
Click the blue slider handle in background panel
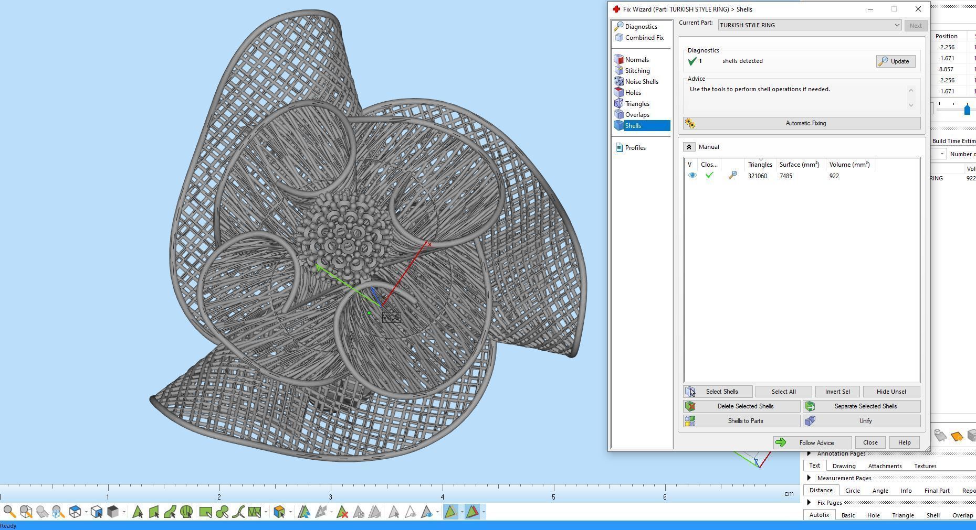click(x=967, y=110)
